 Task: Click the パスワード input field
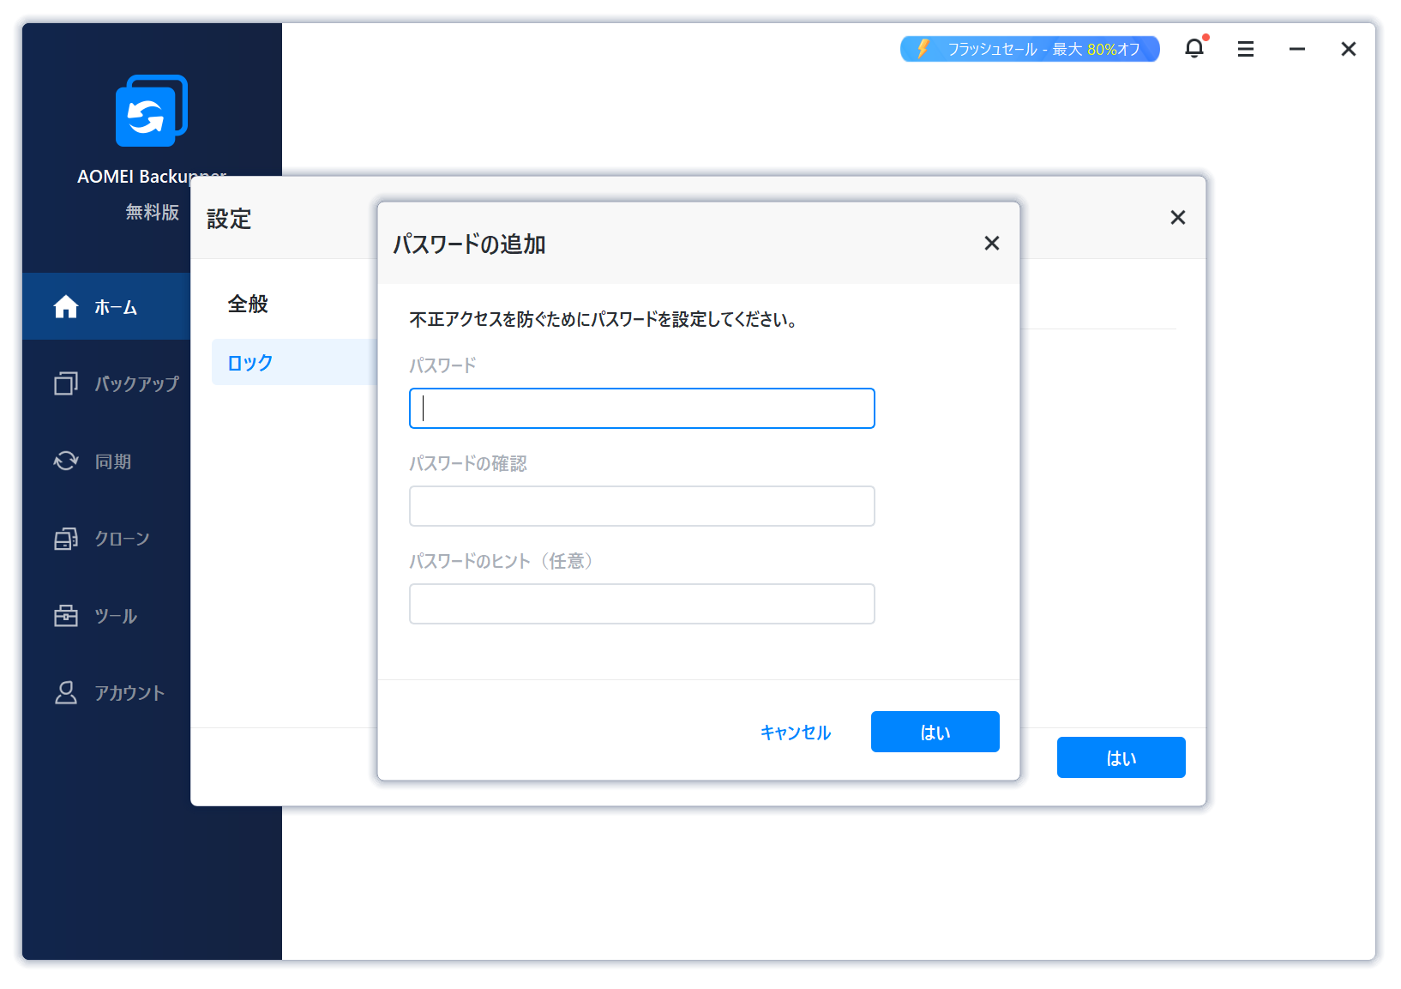click(641, 408)
